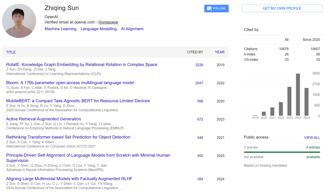Click View All under Public access

[x=312, y=137]
